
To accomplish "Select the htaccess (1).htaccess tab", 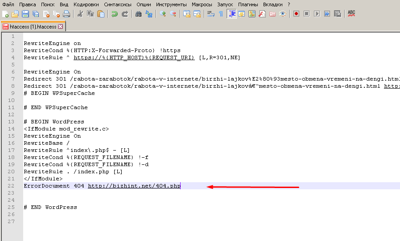I will coord(33,27).
